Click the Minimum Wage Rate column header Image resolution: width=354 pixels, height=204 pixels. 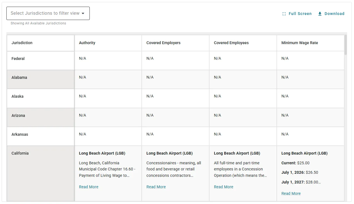[300, 43]
